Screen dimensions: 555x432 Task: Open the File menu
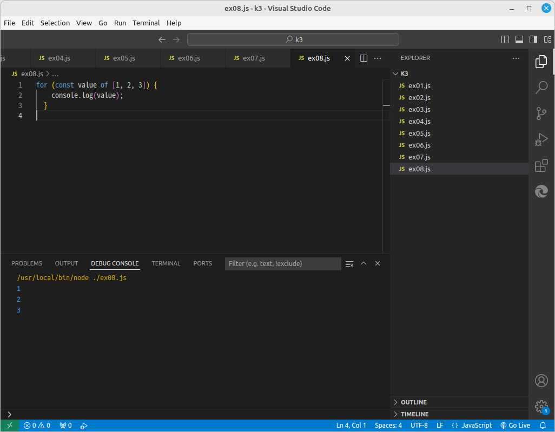(x=10, y=23)
